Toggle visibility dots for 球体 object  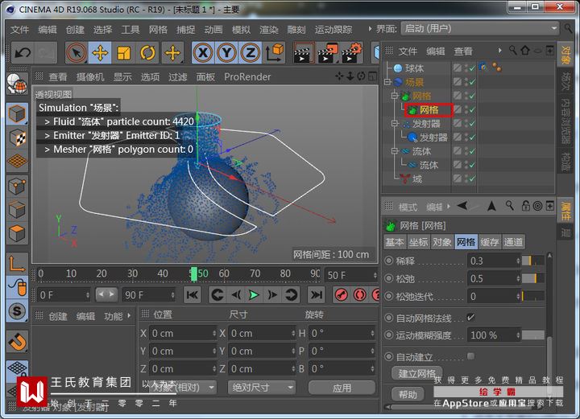coord(466,68)
